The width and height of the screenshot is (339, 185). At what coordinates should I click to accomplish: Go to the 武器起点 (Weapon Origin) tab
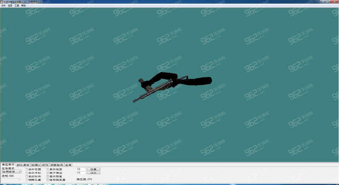click(57, 165)
